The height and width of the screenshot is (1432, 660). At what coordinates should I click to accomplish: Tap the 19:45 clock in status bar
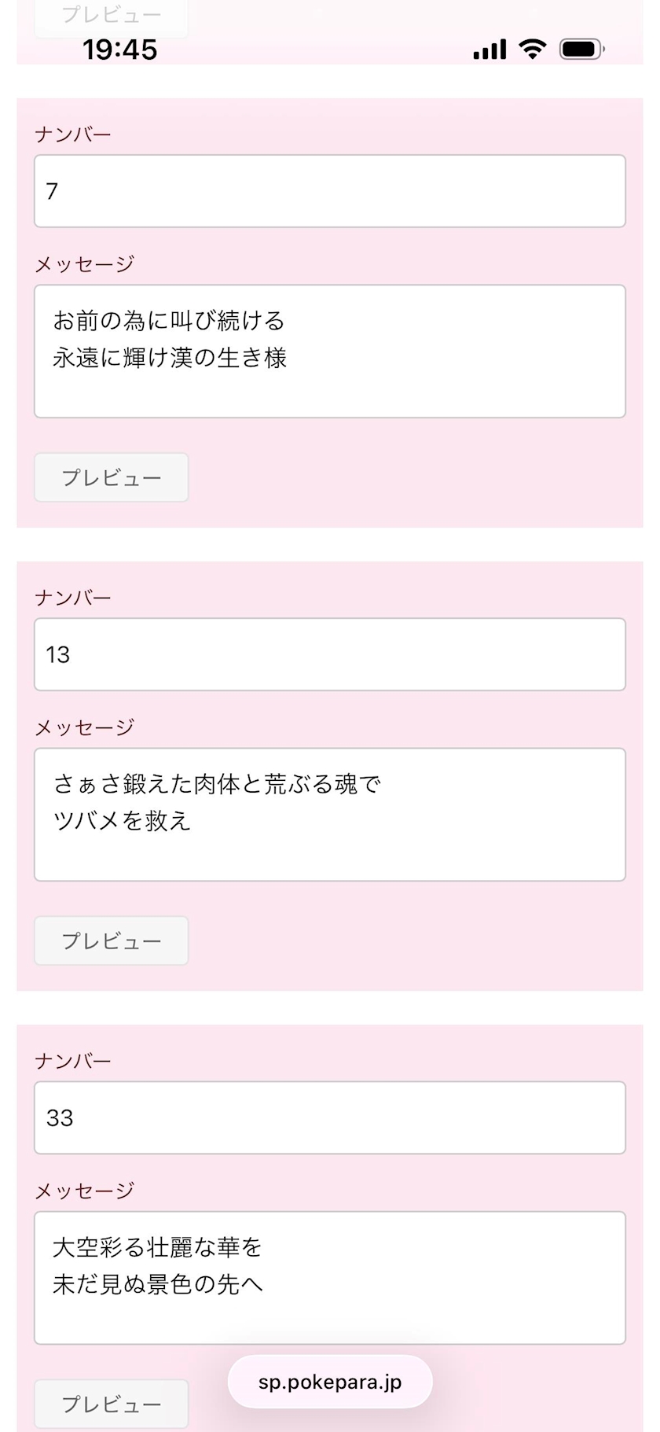point(120,50)
